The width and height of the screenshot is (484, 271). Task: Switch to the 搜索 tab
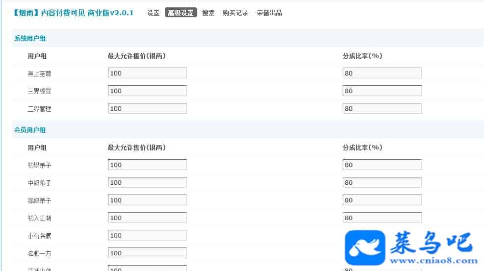(x=208, y=13)
